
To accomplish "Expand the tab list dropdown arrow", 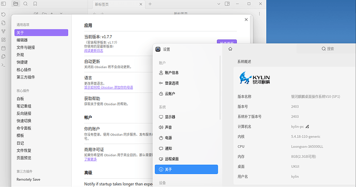I will click(219, 4).
